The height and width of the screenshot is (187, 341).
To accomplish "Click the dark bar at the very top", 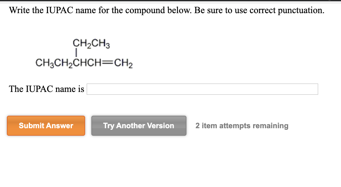I will click(x=170, y=1).
